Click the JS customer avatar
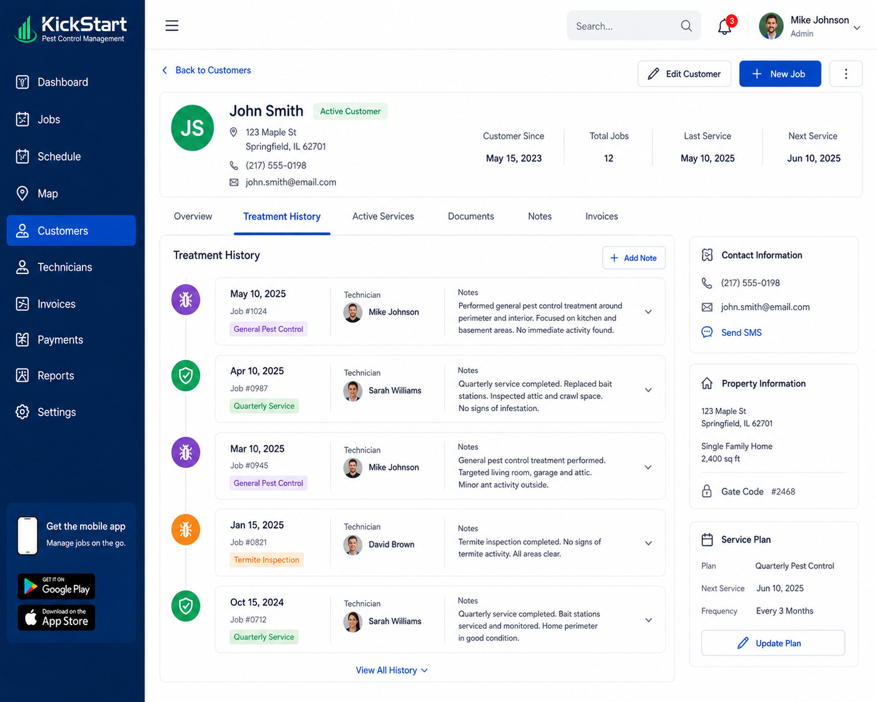The image size is (877, 702). click(x=193, y=128)
